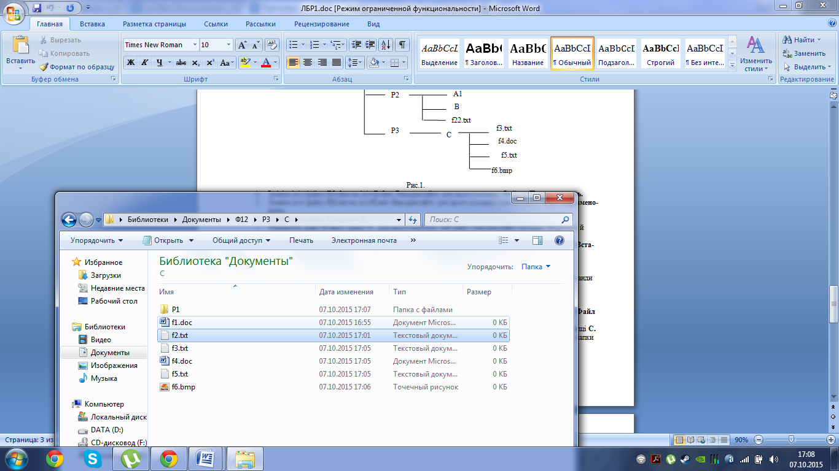The image size is (839, 471).
Task: Click the zoom slider in status bar
Action: 792,440
